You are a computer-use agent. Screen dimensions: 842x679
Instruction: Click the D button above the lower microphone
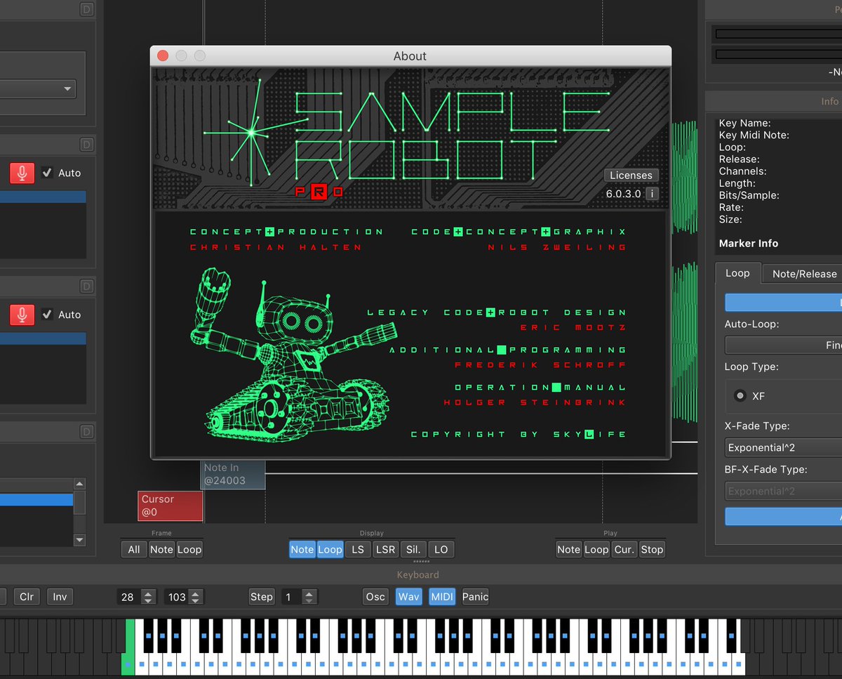86,286
